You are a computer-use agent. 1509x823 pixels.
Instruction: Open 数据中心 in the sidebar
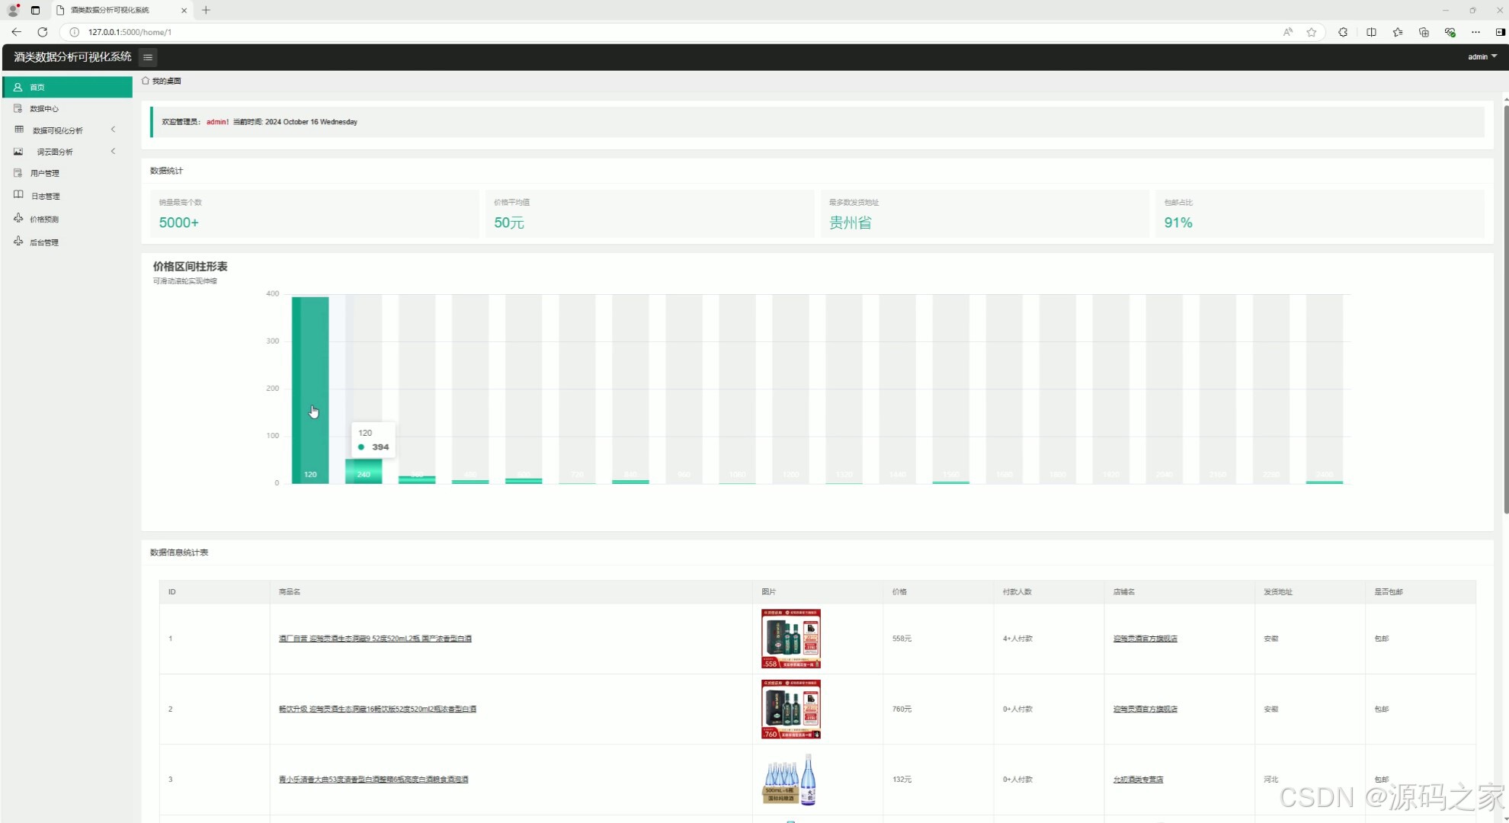(x=44, y=109)
